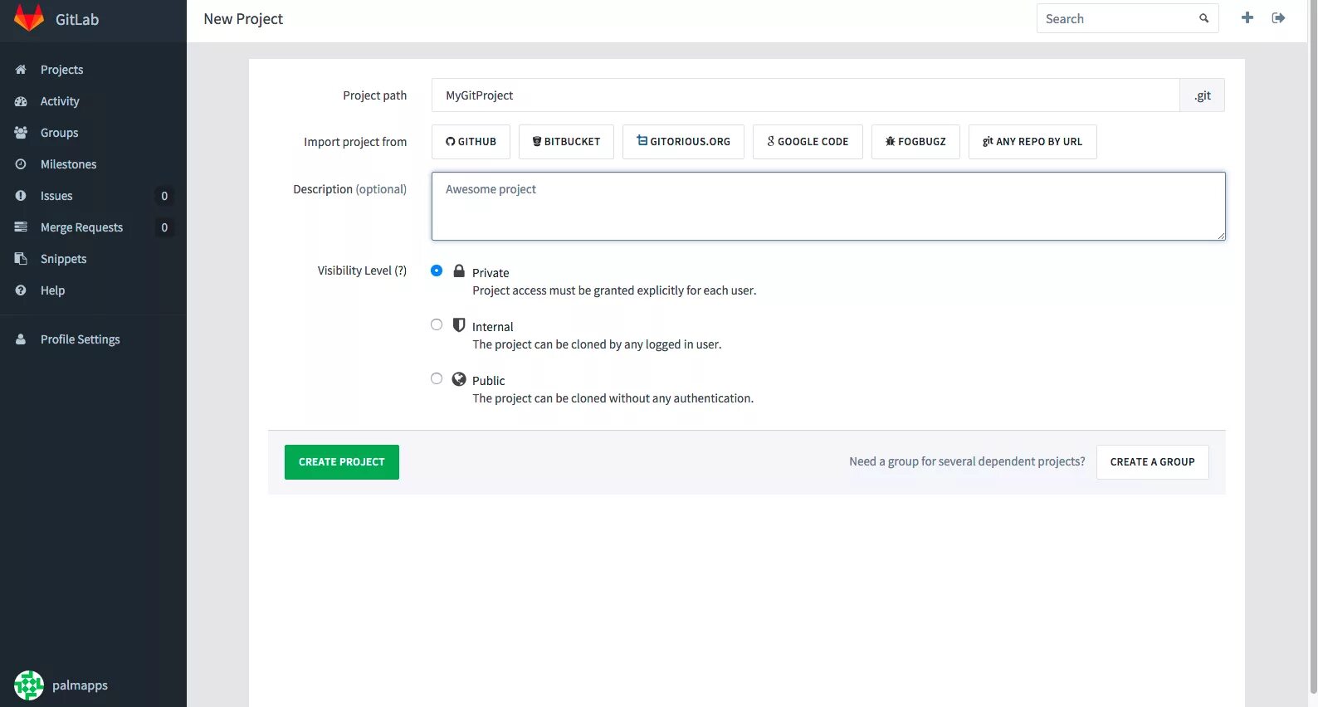
Task: Click the Merge Requests sidebar label
Action: pos(81,227)
